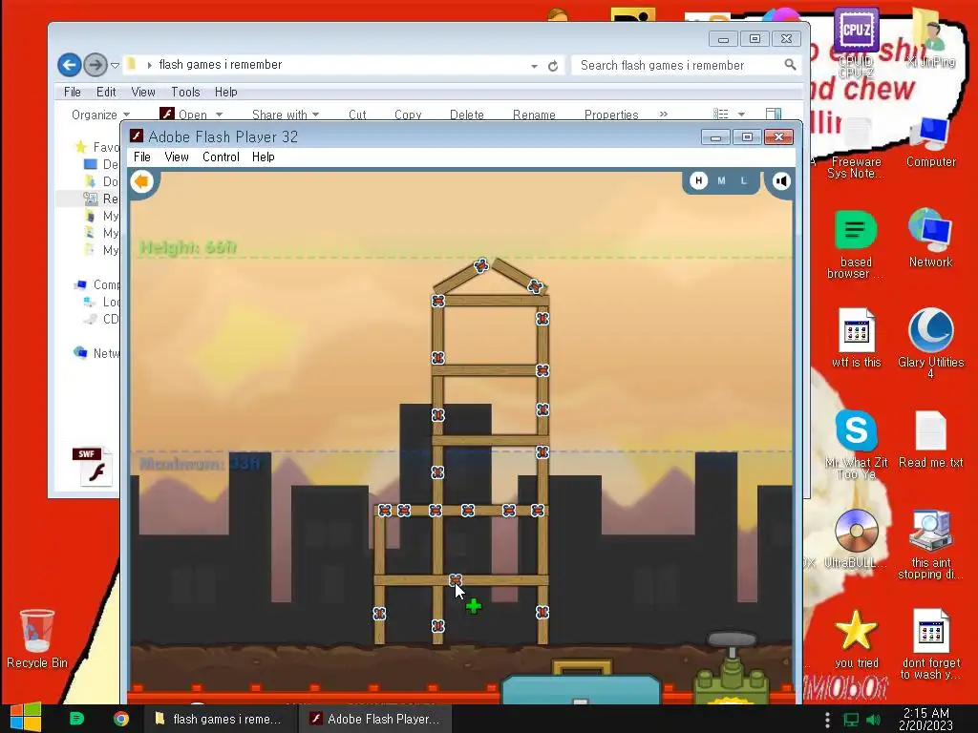This screenshot has height=733, width=978.
Task: Click the green plus marker in the game
Action: [x=474, y=606]
